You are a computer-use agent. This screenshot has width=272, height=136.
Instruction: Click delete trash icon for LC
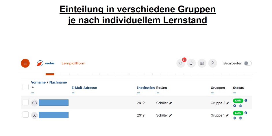pos(240,118)
